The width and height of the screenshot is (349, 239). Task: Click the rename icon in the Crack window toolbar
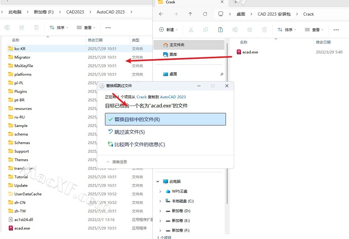pyautogui.click(x=235, y=30)
